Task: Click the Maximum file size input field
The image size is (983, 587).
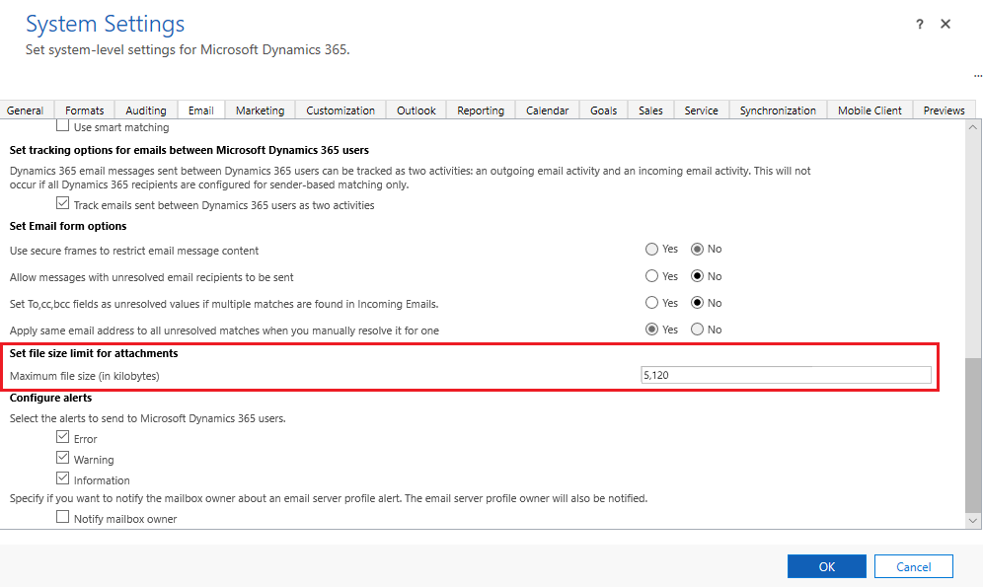Action: 787,375
